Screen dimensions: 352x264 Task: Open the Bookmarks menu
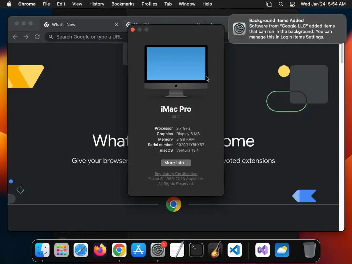tap(123, 4)
